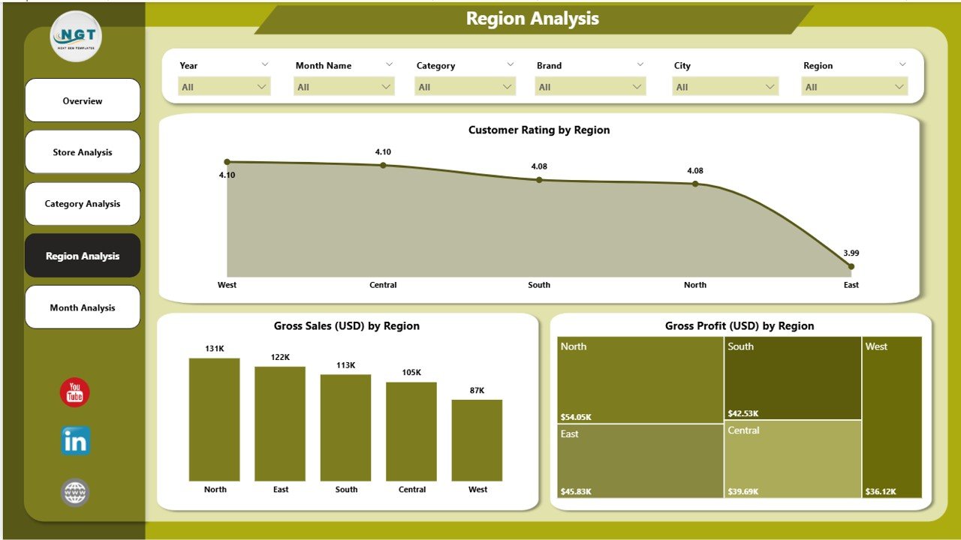This screenshot has height=540, width=961.
Task: Switch to Store Analysis page
Action: coord(83,152)
